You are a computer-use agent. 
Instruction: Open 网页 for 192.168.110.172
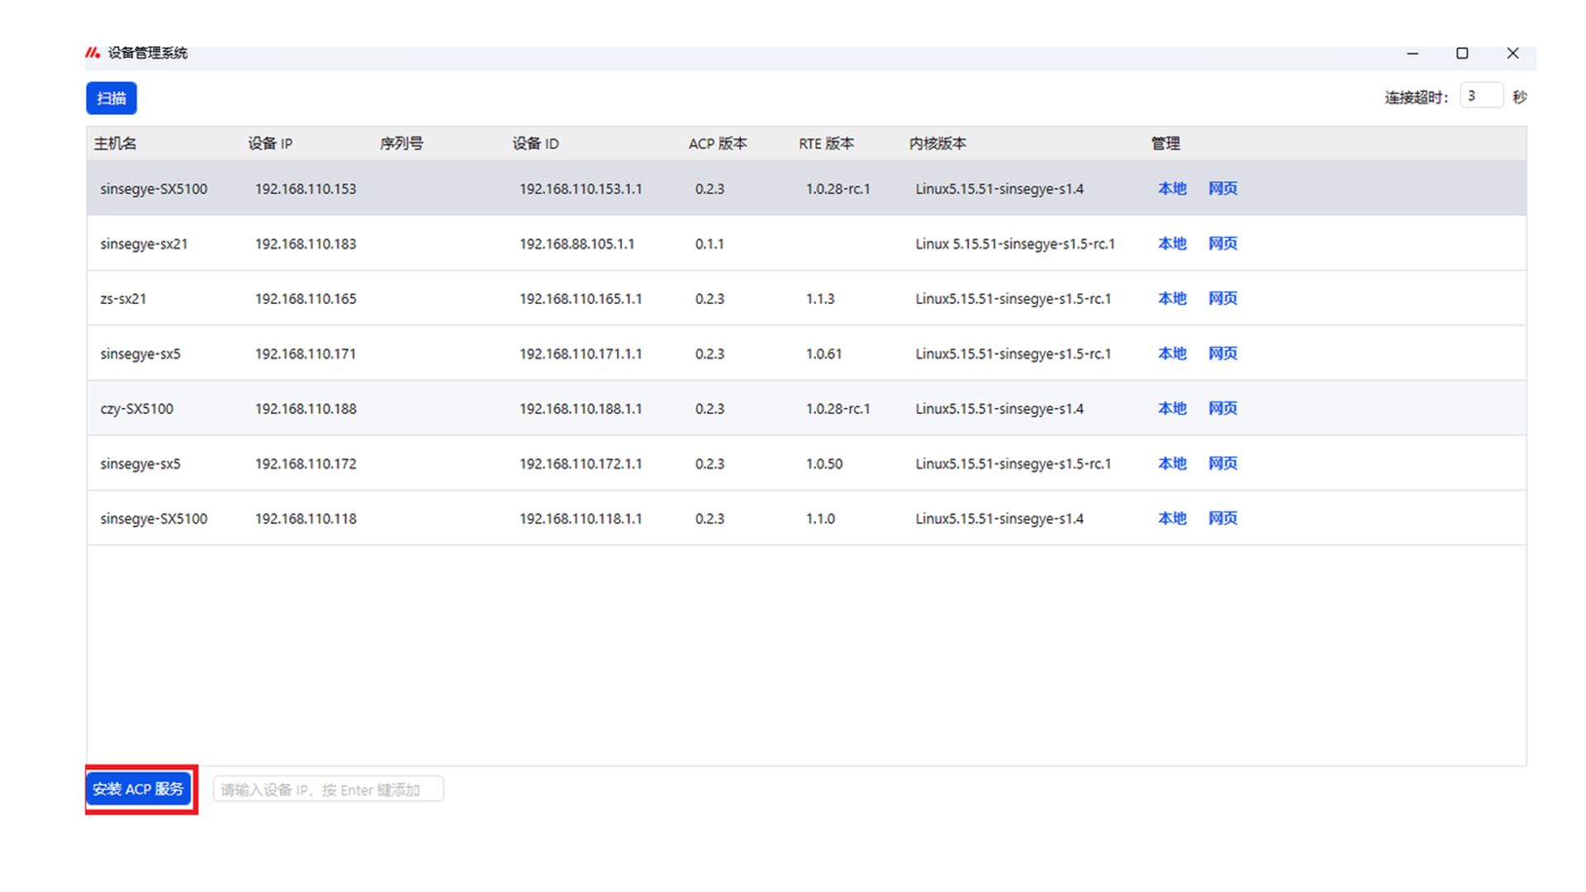point(1223,463)
